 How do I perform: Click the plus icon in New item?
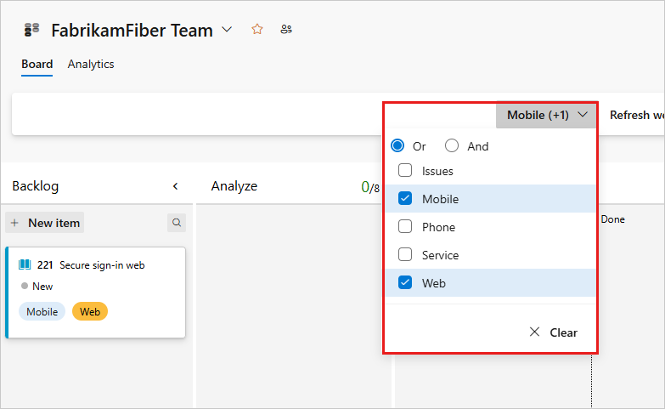[14, 223]
